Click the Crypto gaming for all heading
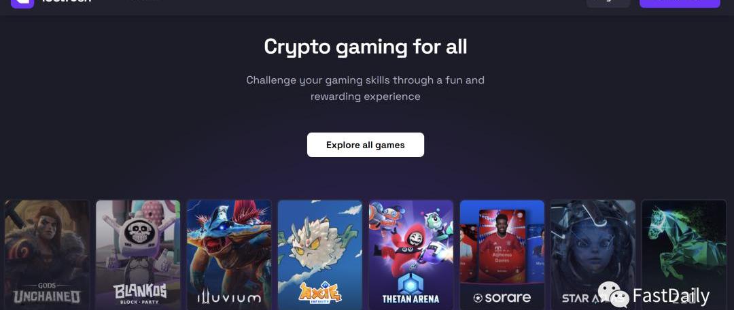 tap(365, 47)
